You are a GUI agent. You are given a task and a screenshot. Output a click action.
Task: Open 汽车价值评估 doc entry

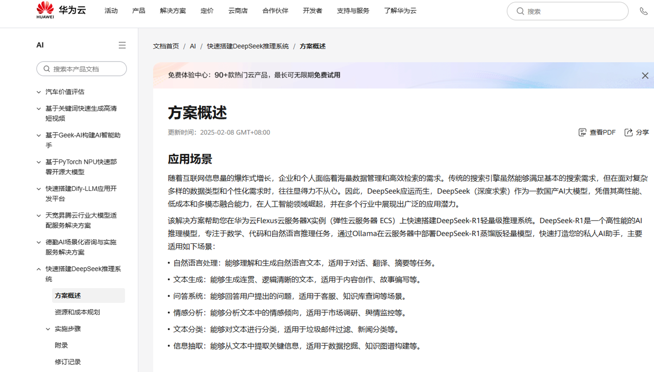tap(65, 92)
